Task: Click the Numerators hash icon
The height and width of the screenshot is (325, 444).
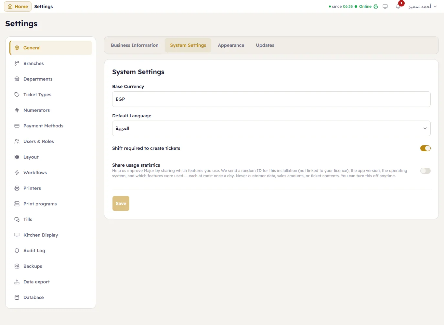Action: click(x=17, y=110)
